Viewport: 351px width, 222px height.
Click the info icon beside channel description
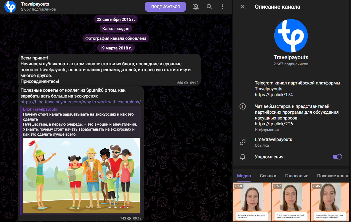(243, 106)
